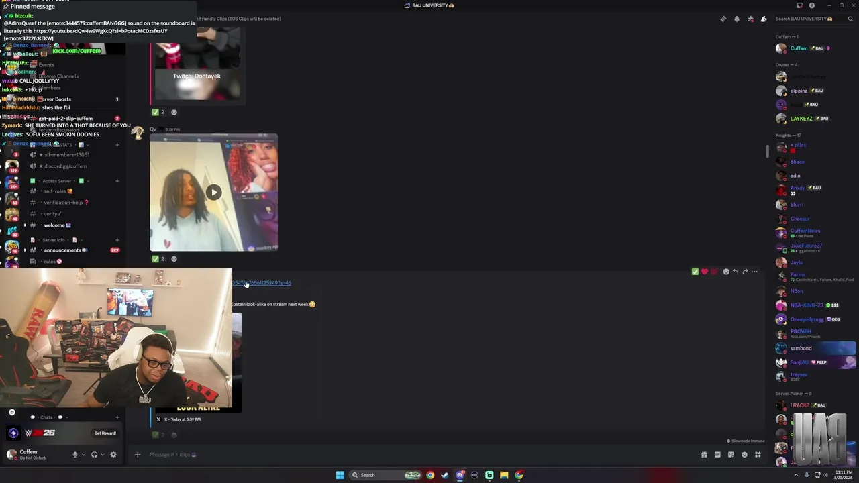Expand threads arrow beside announcements channel
Image resolution: width=859 pixels, height=483 pixels.
pyautogui.click(x=25, y=250)
